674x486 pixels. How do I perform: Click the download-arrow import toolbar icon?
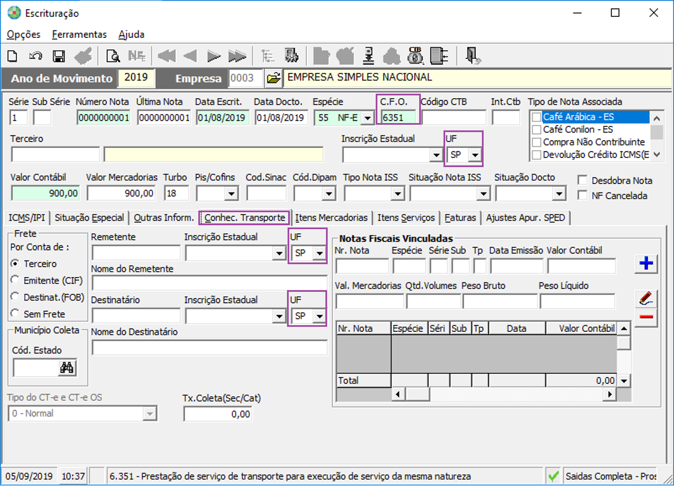tap(368, 56)
